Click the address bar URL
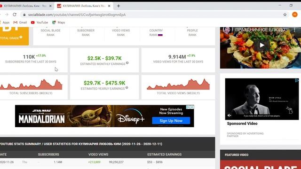This screenshot has width=301, height=169. tap(77, 15)
